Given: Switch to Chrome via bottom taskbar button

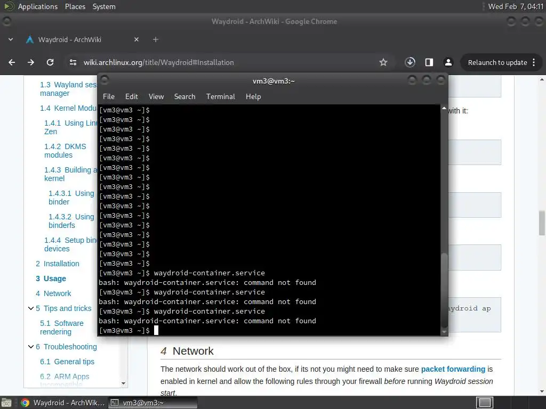Looking at the screenshot, I should click(63, 403).
